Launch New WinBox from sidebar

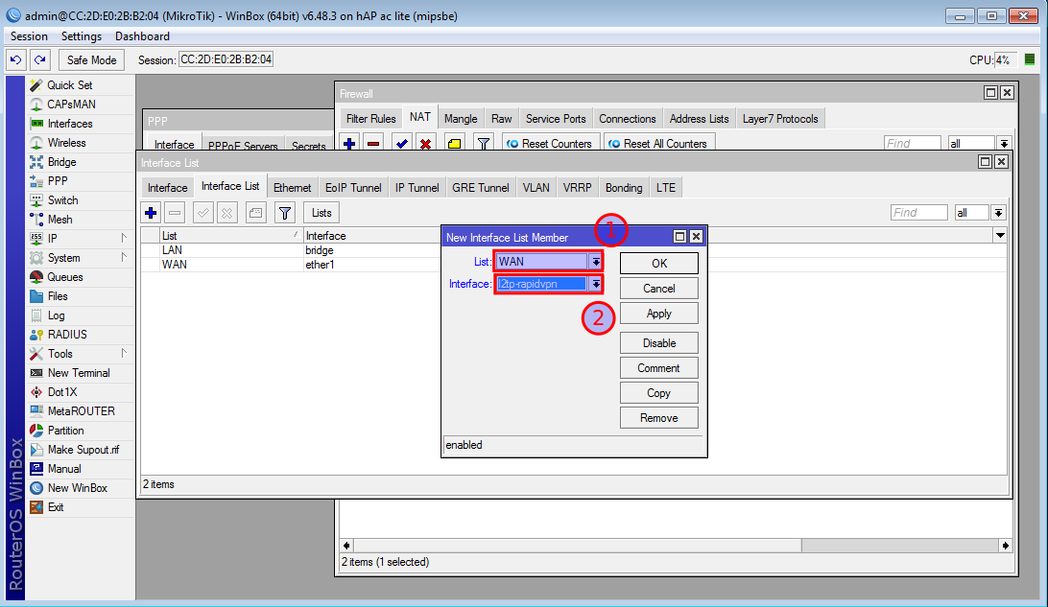point(77,488)
